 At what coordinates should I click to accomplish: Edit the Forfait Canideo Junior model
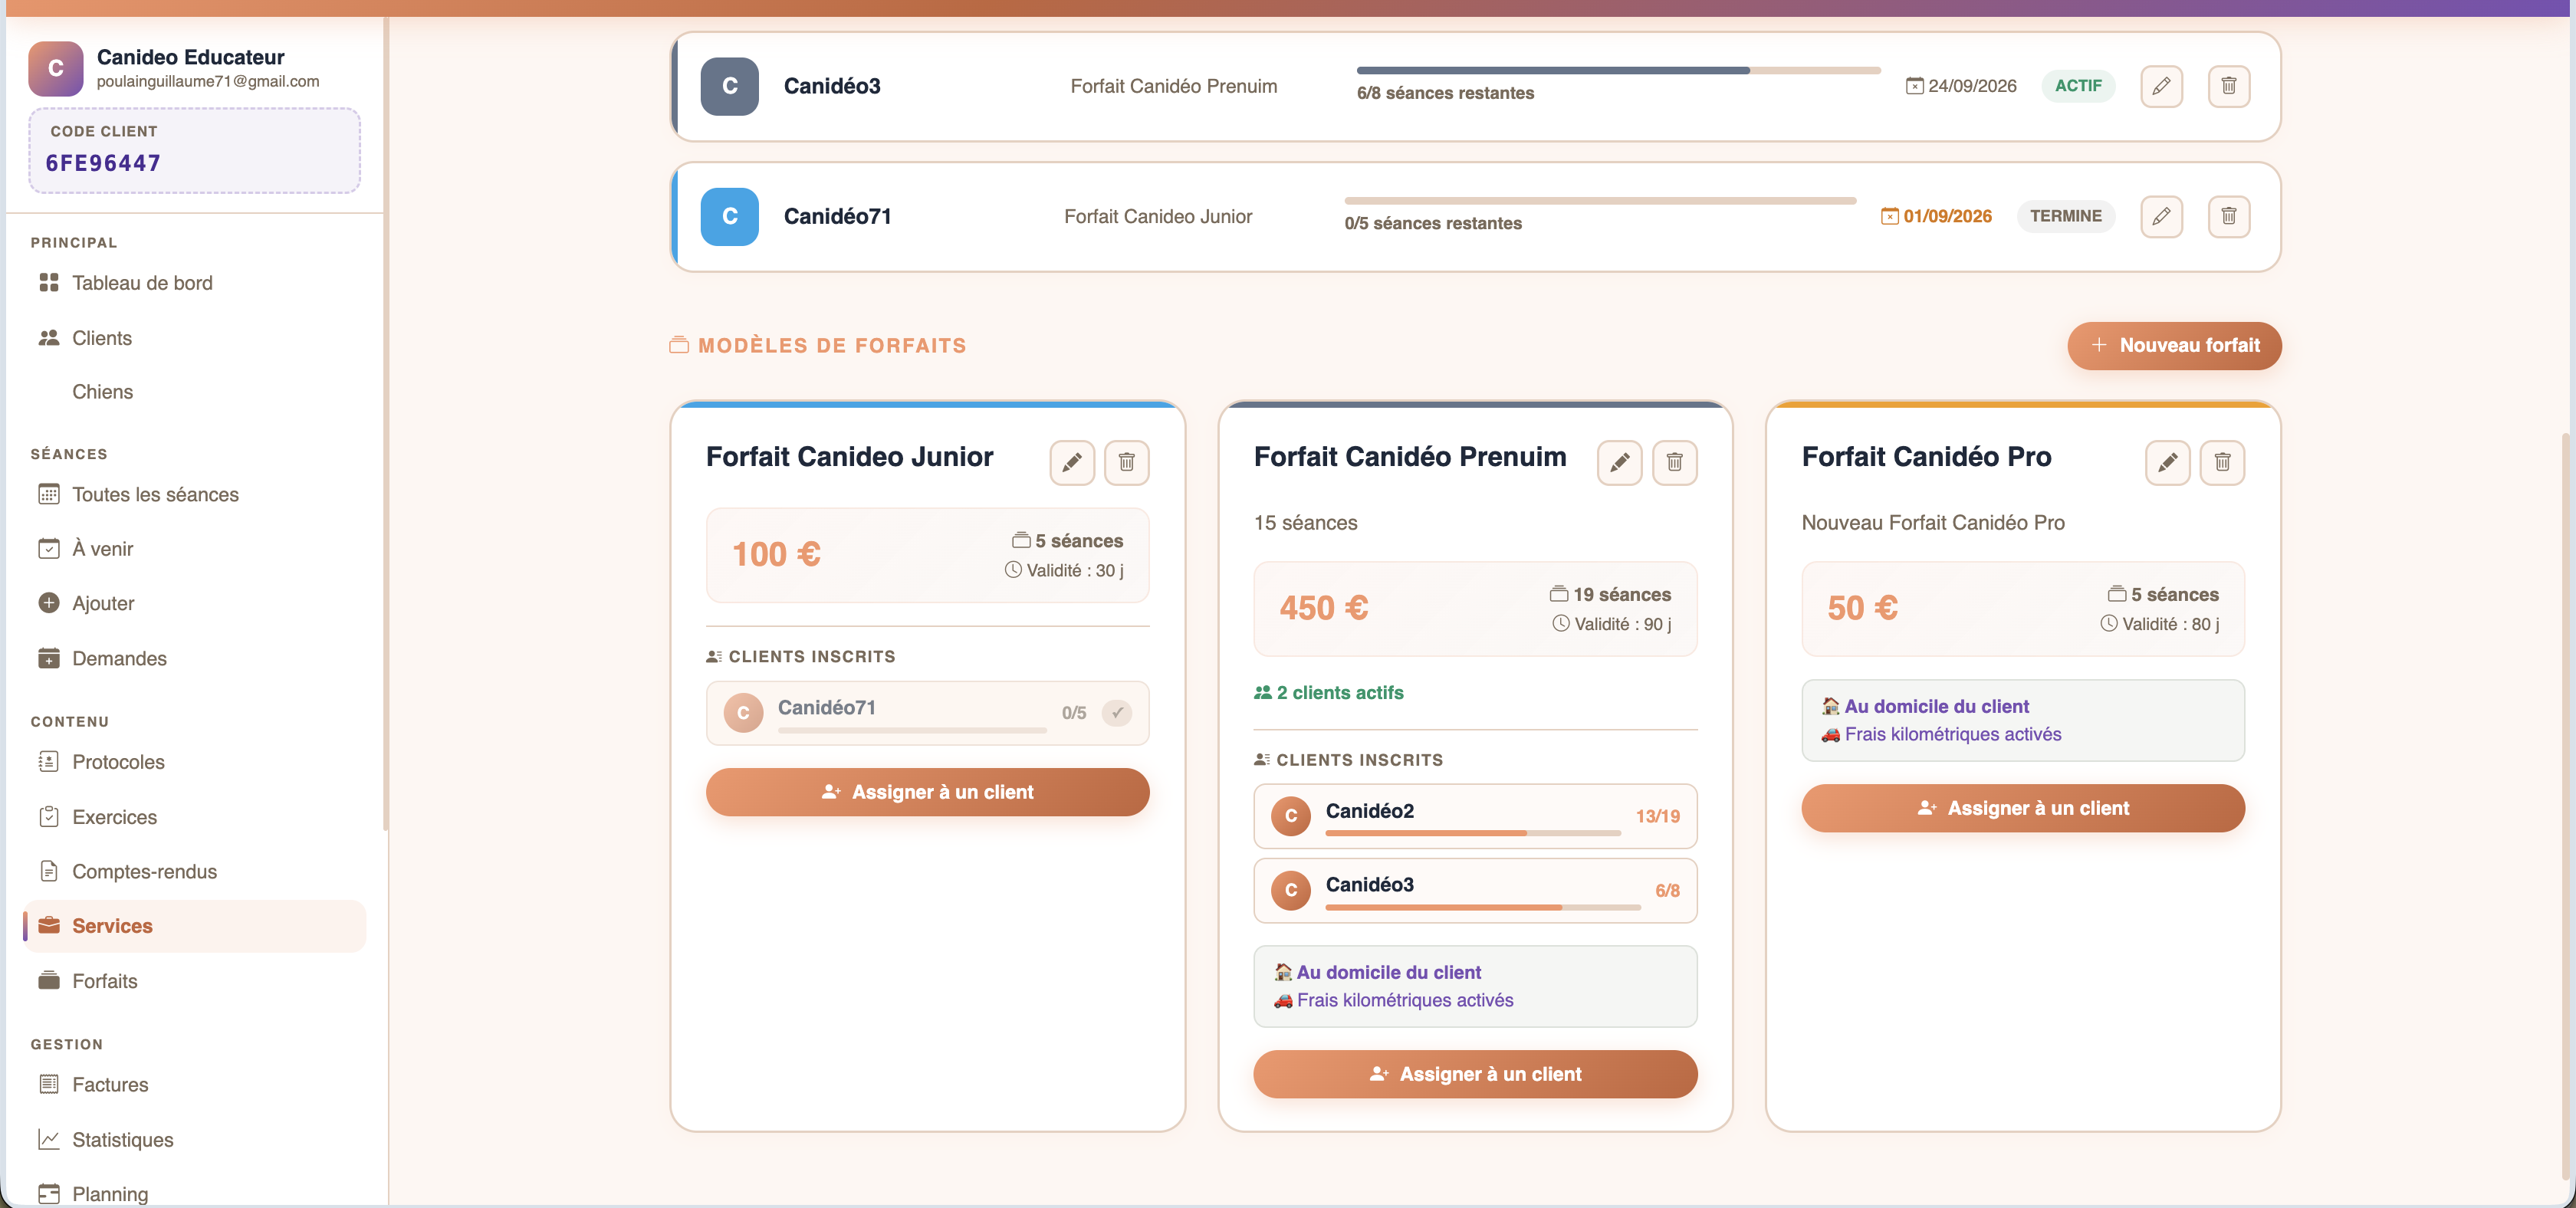click(x=1072, y=462)
